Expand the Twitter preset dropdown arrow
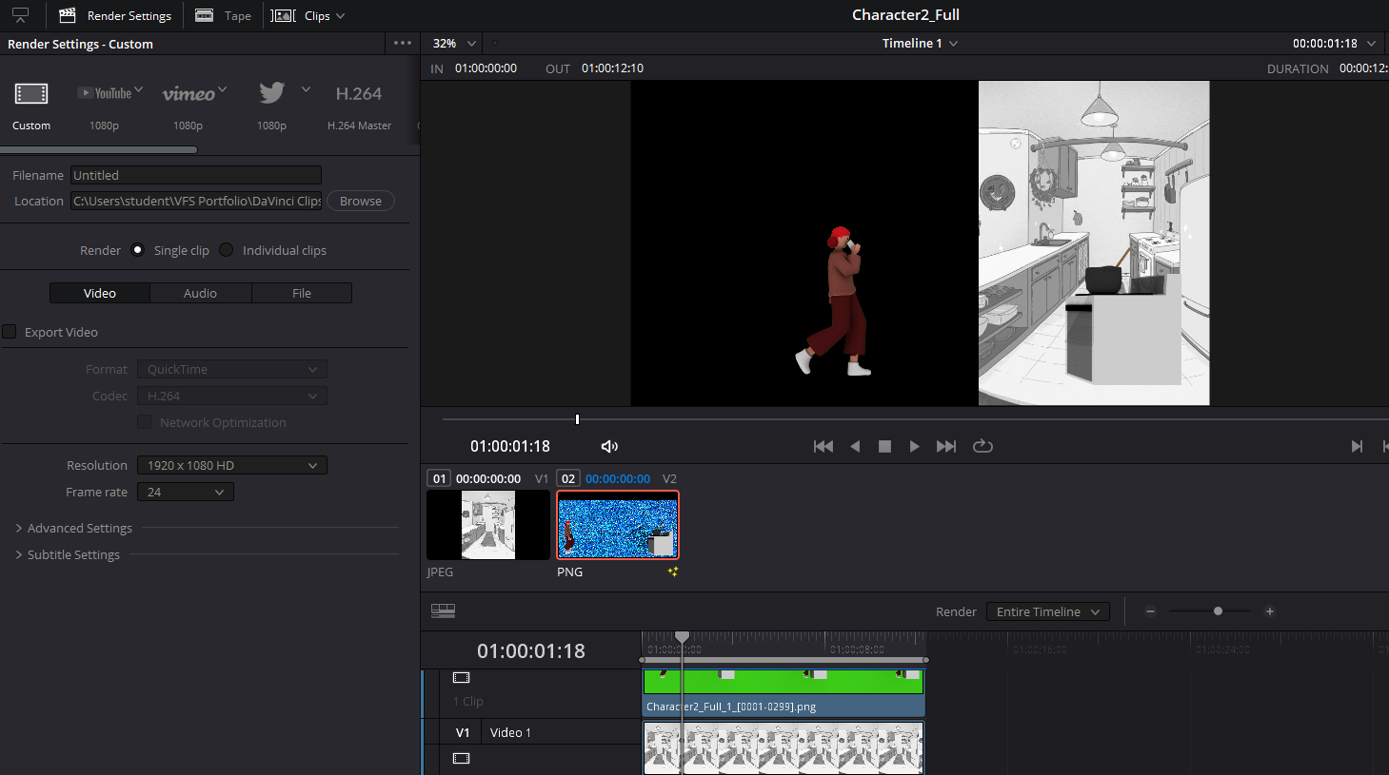Viewport: 1389px width, 775px height. 306,89
